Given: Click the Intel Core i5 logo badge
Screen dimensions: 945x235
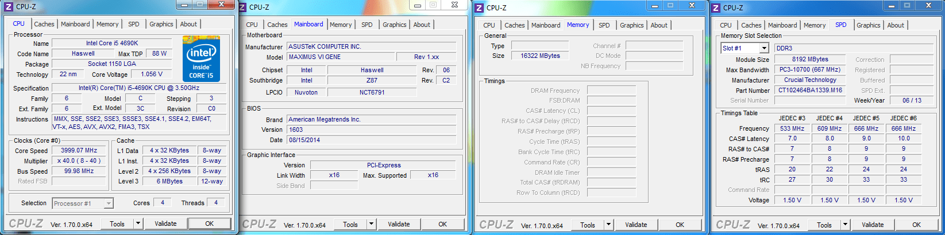Looking at the screenshot, I should pyautogui.click(x=201, y=58).
